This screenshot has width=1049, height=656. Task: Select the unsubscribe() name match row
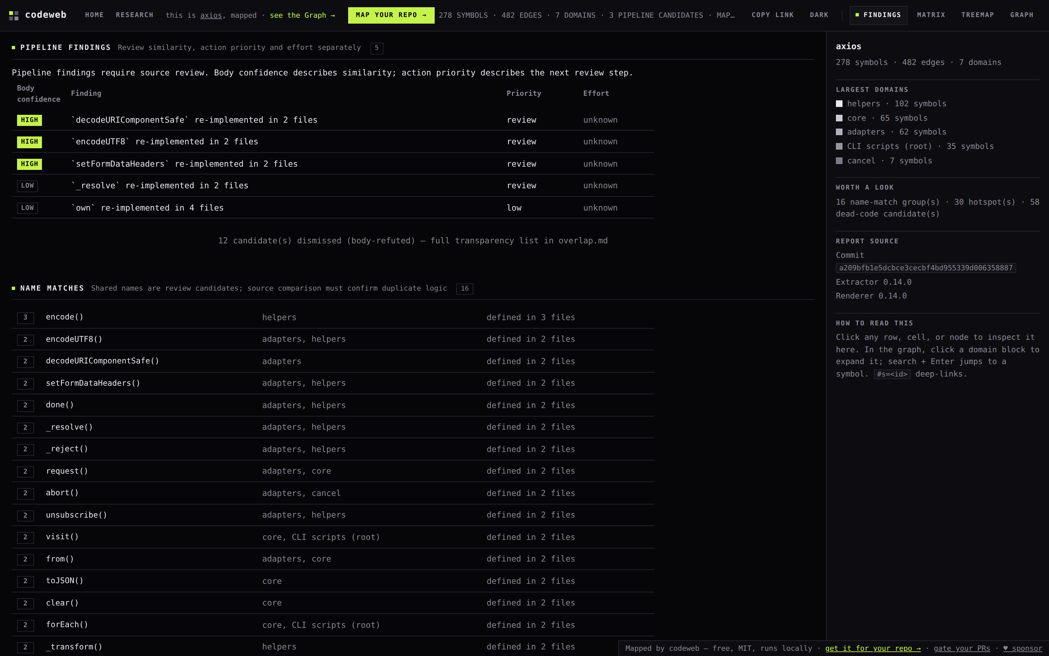tap(333, 515)
